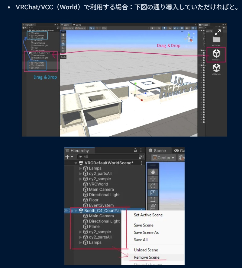Collapse VRCDefaultWorldScene arrow in bottom Hierarchy
This screenshot has height=268, width=242.
coord(76,163)
